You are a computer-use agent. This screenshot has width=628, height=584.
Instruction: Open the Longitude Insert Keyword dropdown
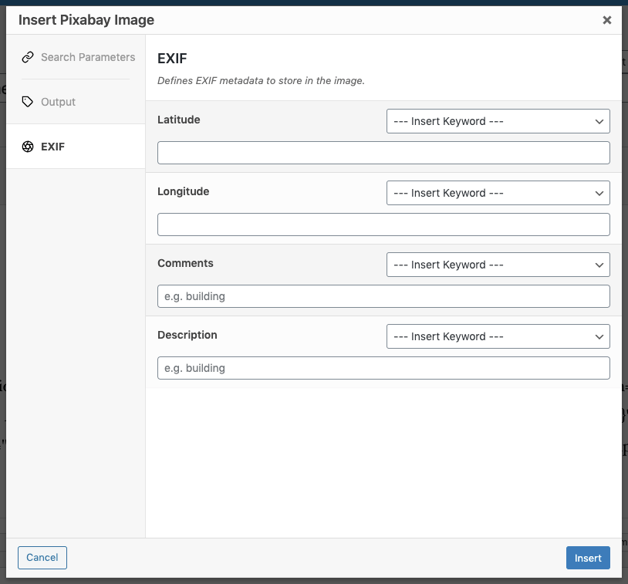click(x=498, y=193)
